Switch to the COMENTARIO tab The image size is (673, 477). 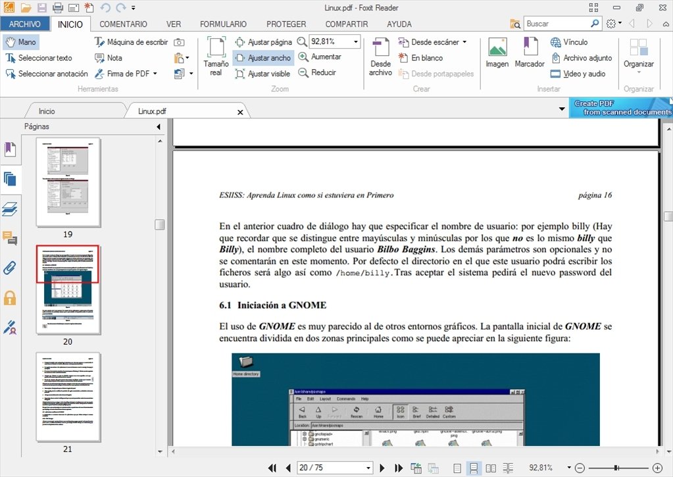click(x=123, y=24)
